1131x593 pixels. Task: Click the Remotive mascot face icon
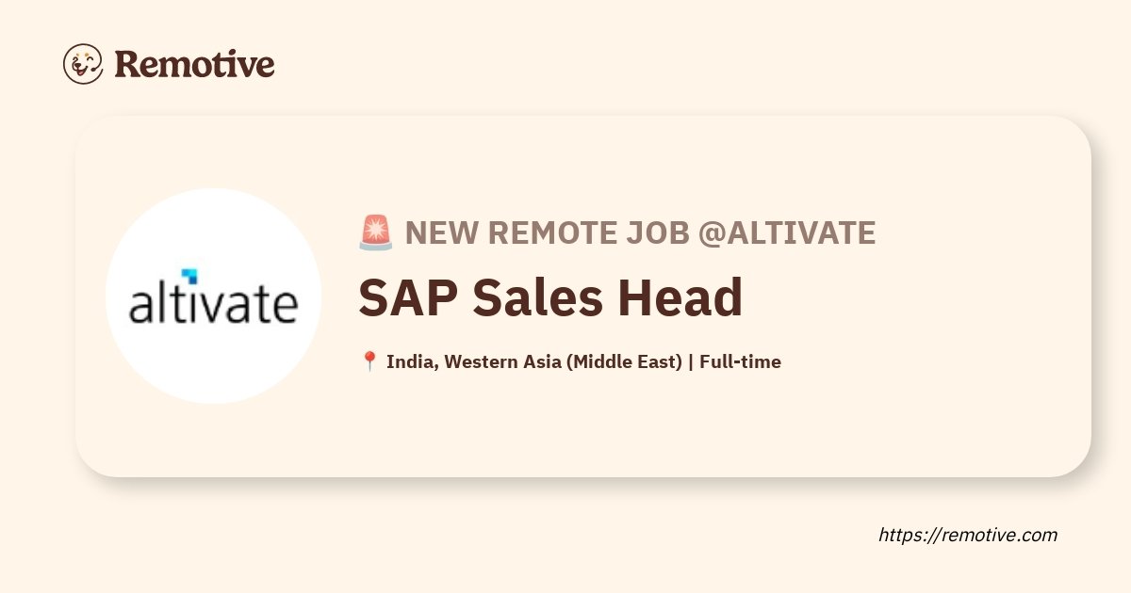[x=83, y=64]
